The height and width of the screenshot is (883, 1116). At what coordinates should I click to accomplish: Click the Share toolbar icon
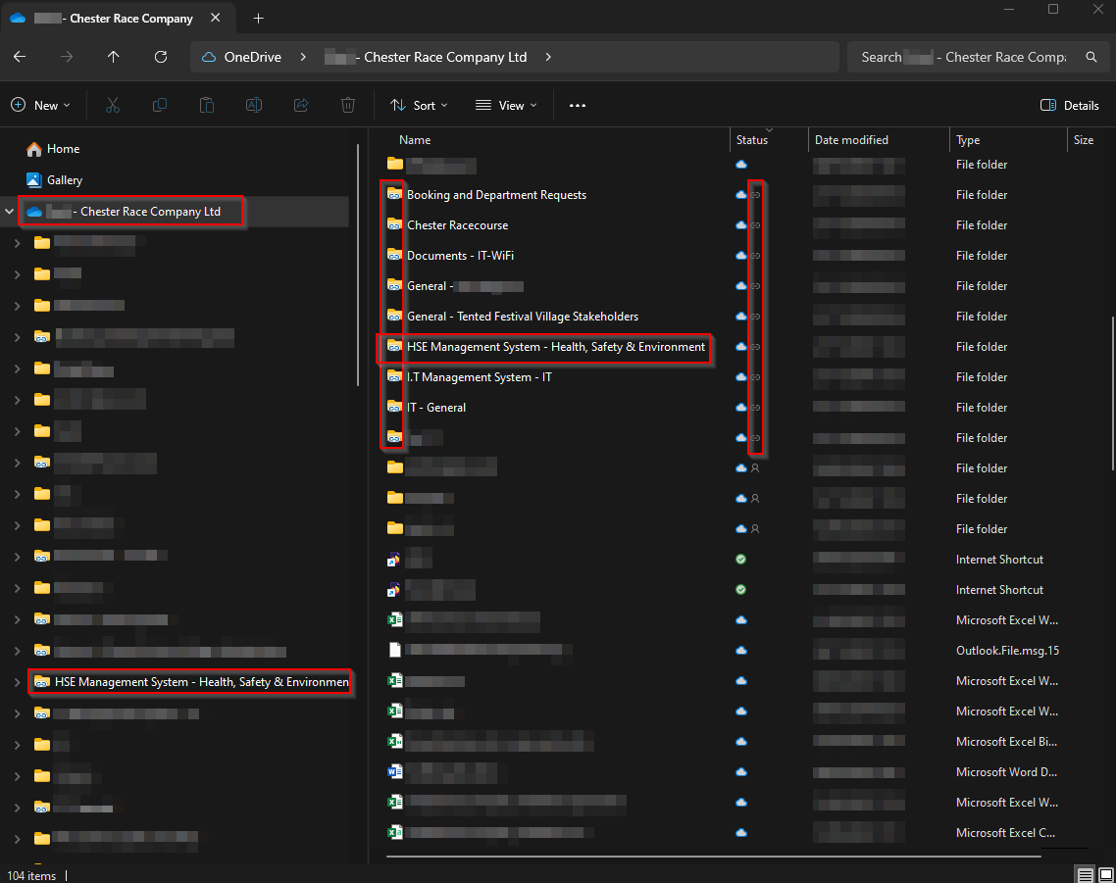coord(301,105)
